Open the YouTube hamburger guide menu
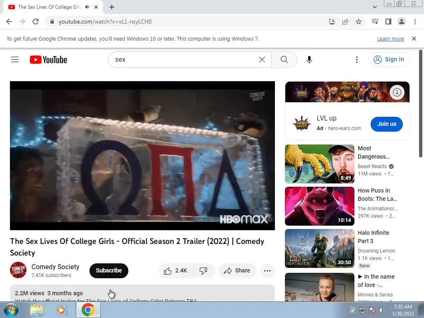The height and width of the screenshot is (318, 424). point(15,60)
